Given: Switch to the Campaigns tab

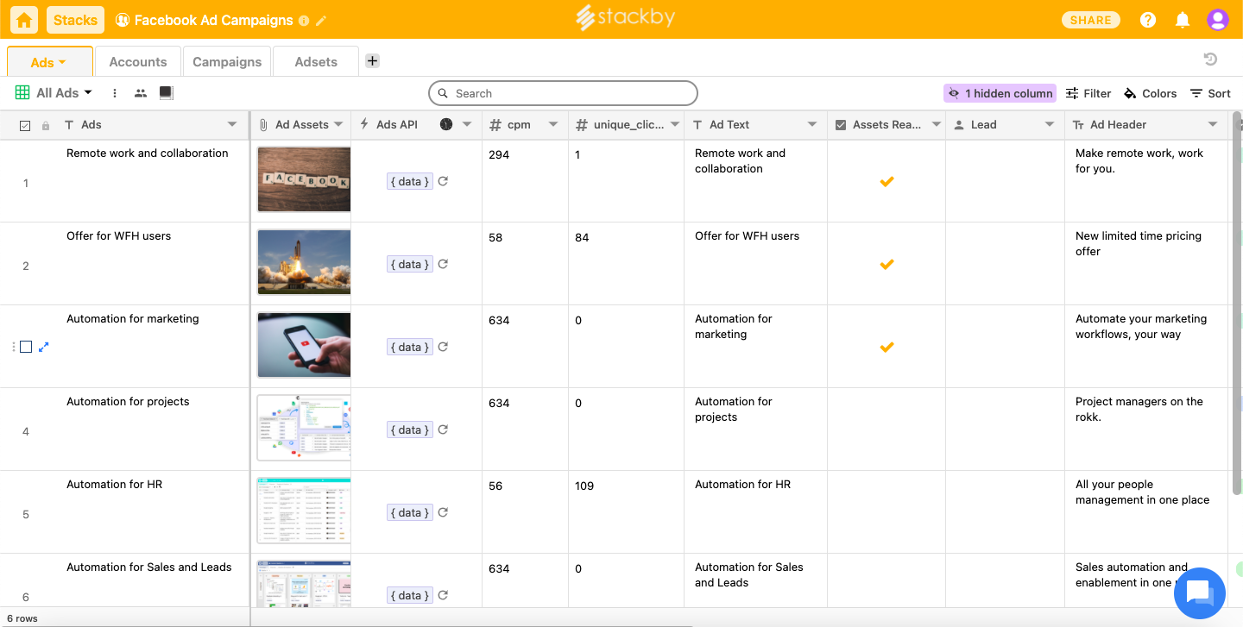Looking at the screenshot, I should point(227,61).
